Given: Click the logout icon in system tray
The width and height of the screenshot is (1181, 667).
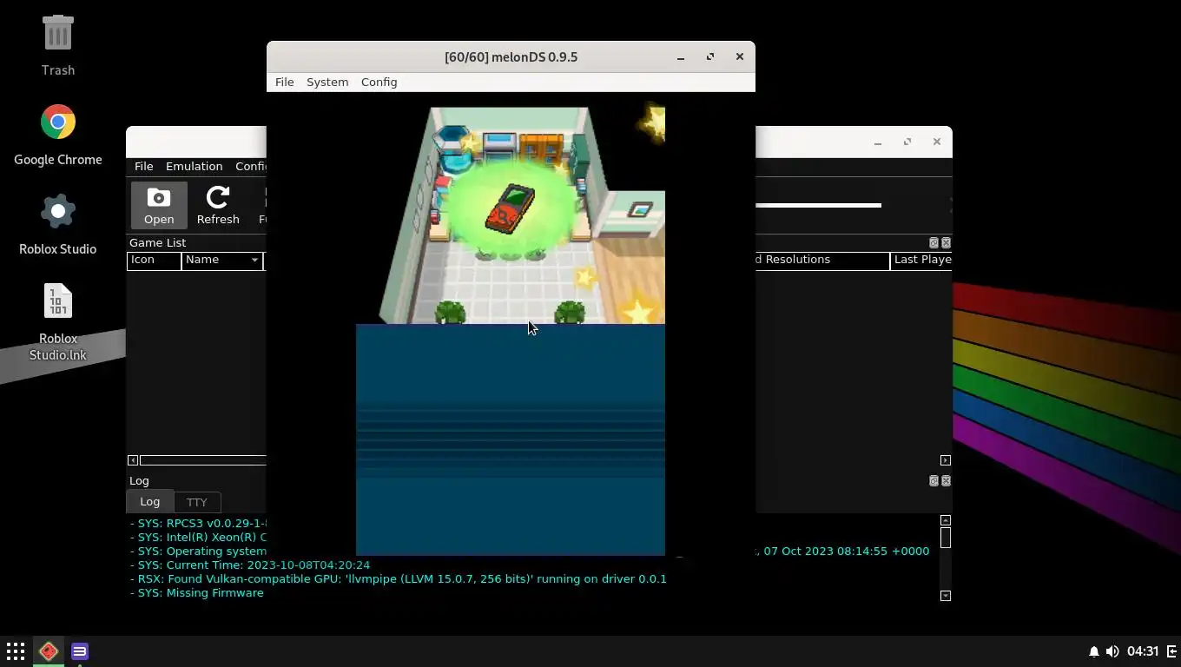Looking at the screenshot, I should point(1171,651).
